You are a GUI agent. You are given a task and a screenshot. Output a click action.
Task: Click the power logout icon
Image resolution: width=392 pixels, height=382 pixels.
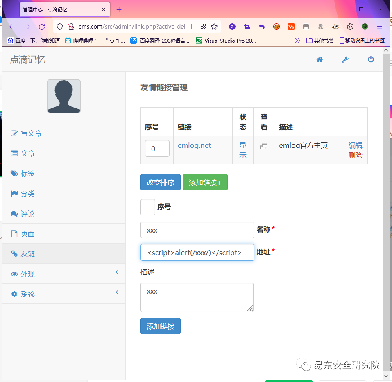(x=371, y=59)
